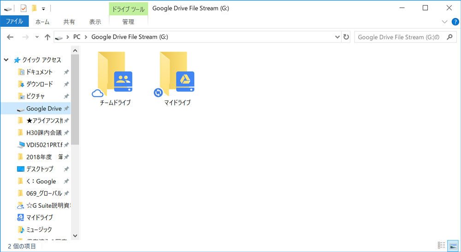Open the 069_グローバル folder in sidebar
The height and width of the screenshot is (252, 461).
click(44, 193)
